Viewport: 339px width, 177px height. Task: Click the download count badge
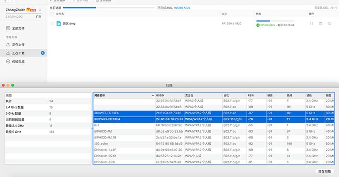[x=42, y=53]
